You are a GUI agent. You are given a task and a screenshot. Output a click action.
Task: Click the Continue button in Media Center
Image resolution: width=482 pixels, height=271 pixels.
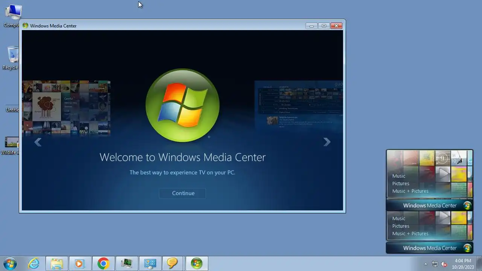coord(182,193)
